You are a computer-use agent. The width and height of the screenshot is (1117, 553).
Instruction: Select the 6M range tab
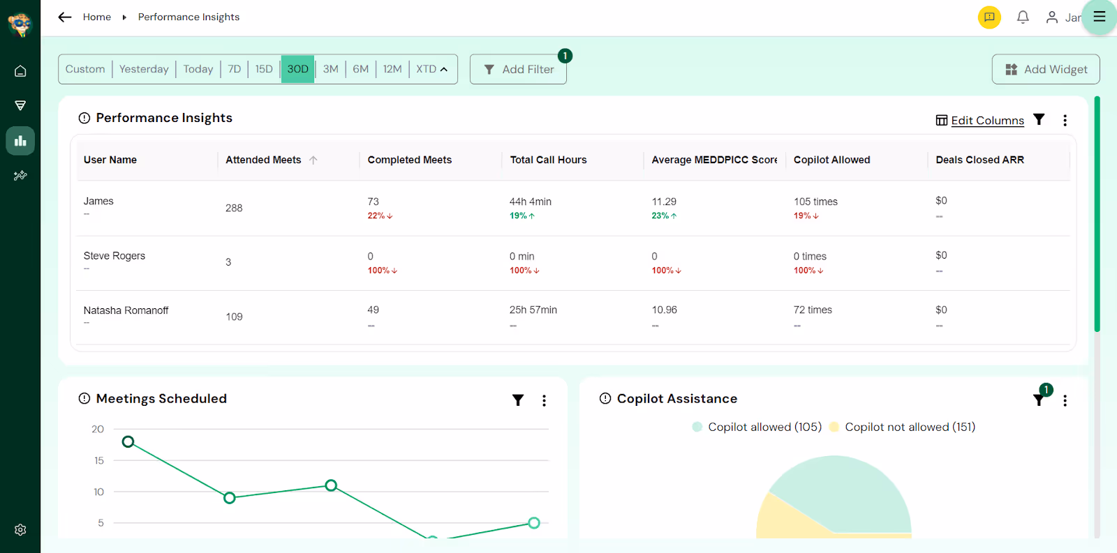[361, 69]
